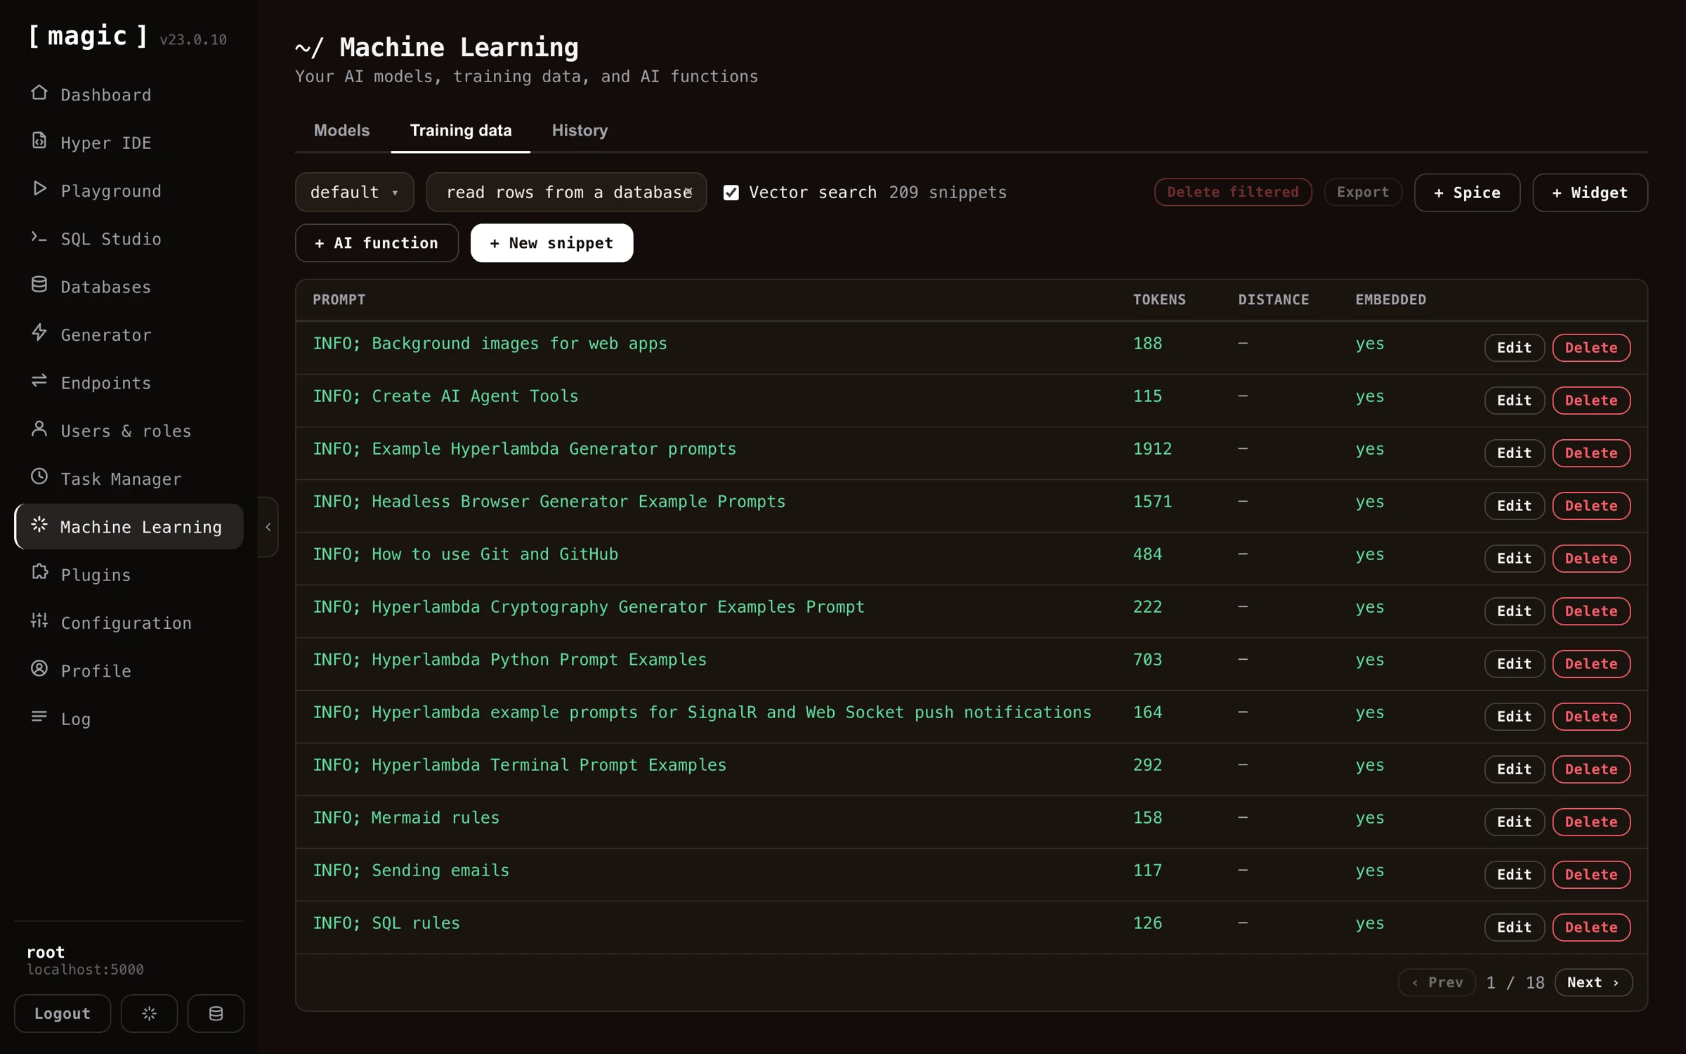Screen dimensions: 1686x1054
Task: Open Playground in the sidebar
Action: pos(129,190)
